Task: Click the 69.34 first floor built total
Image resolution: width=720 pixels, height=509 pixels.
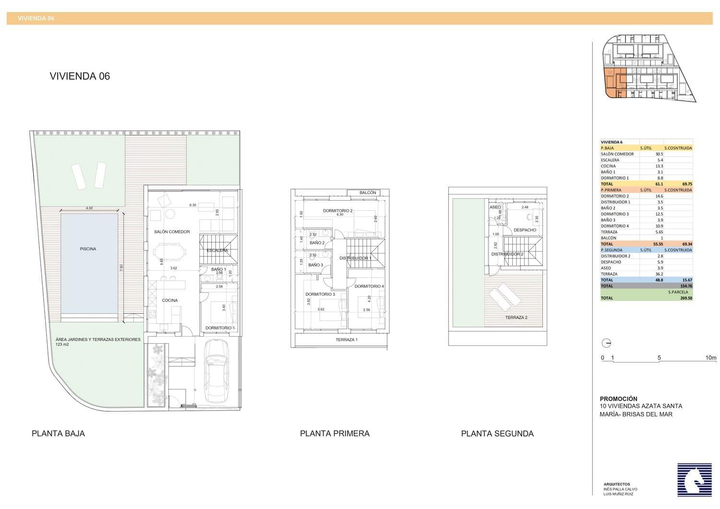Action: click(x=687, y=244)
